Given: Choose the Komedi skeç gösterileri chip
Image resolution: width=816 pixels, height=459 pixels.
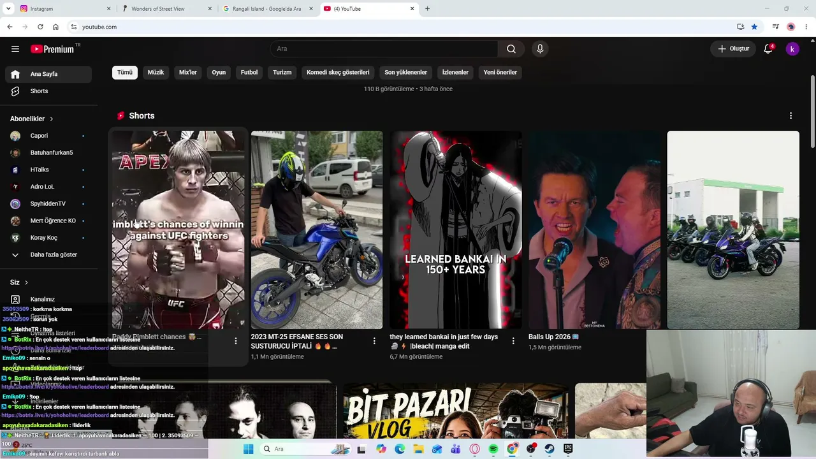Looking at the screenshot, I should 338,73.
